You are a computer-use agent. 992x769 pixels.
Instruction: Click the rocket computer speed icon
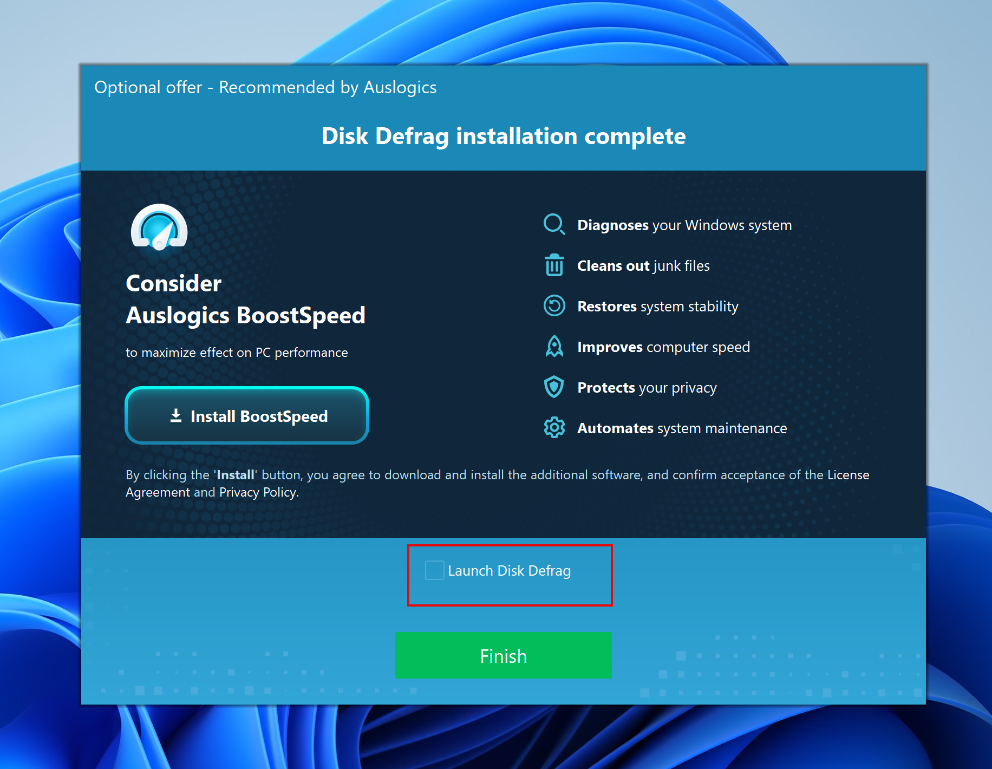coord(554,347)
